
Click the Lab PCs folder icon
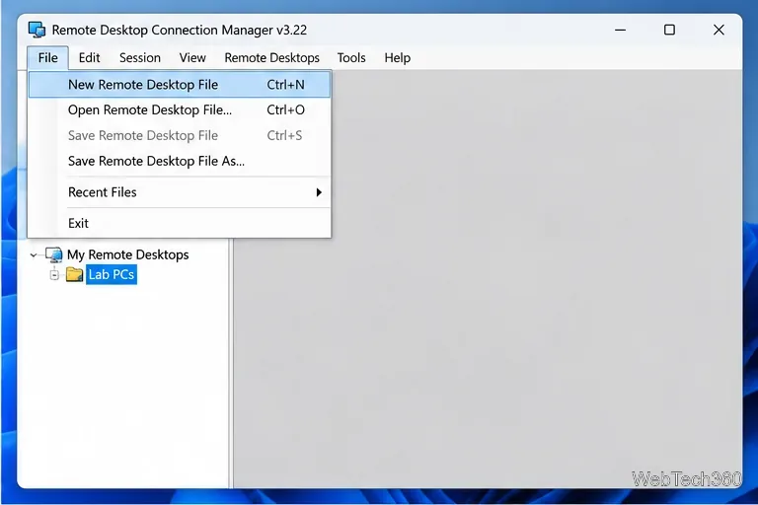(x=74, y=274)
